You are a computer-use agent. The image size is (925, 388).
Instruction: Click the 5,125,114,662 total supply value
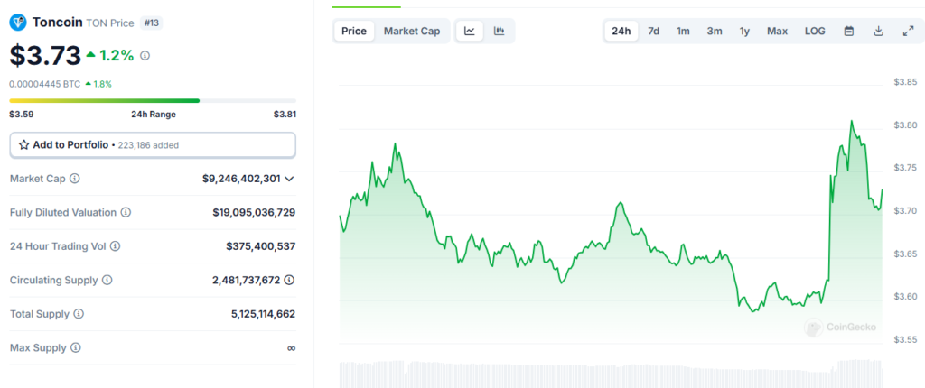pyautogui.click(x=264, y=314)
